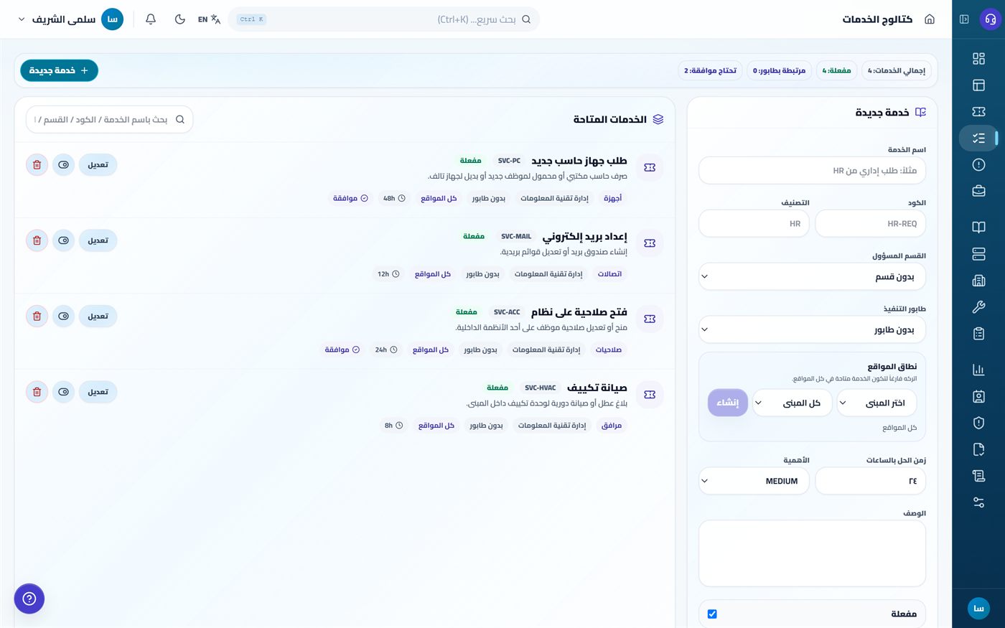1005x628 pixels.
Task: Toggle the eye icon for صيانة تكييف
Action: (x=63, y=392)
